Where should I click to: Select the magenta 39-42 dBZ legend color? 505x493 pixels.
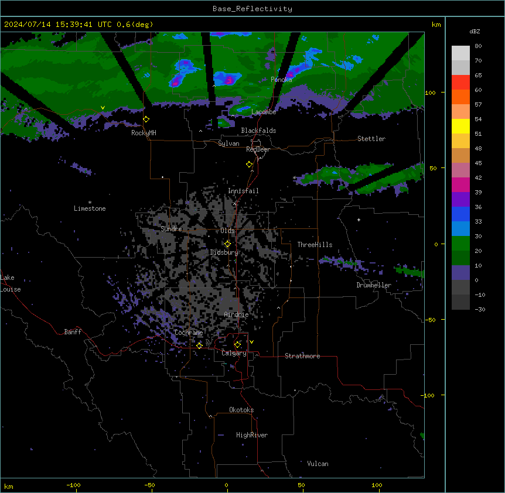[x=460, y=184]
